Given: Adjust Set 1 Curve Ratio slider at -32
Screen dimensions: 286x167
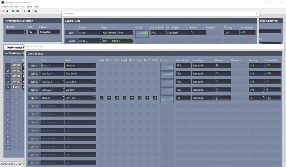Looking at the screenshot, I should (x=273, y=66).
